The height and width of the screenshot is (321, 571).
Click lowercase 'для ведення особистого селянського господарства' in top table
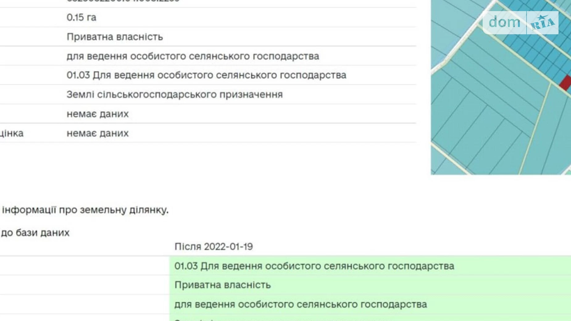tap(193, 56)
